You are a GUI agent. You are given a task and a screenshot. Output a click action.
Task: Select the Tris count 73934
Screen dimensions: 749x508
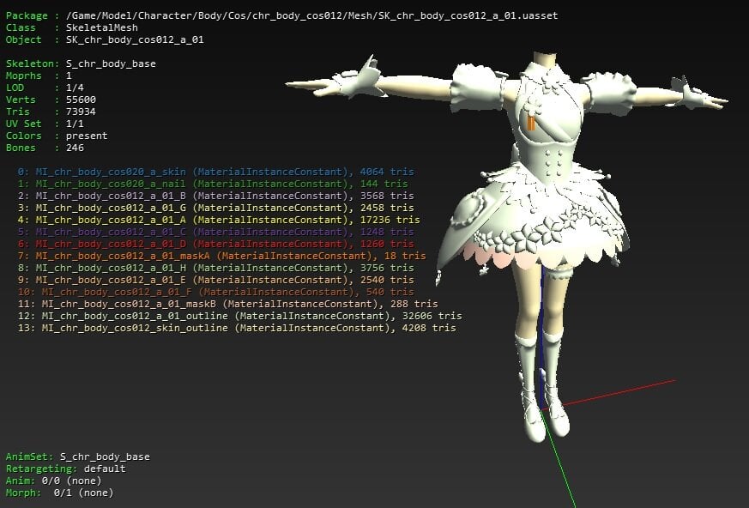pos(81,112)
